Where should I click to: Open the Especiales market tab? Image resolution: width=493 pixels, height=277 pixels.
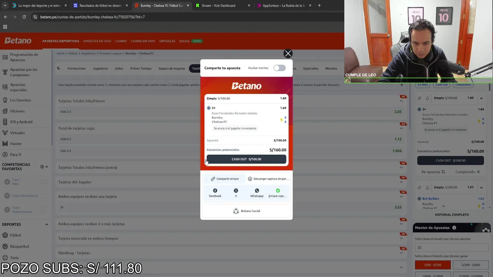(311, 68)
